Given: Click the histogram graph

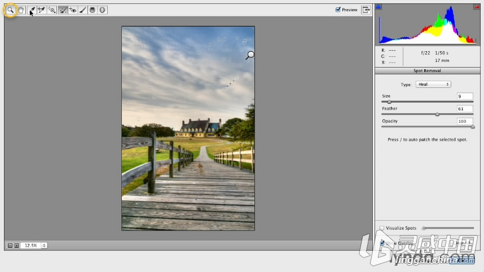Looking at the screenshot, I should point(428,25).
